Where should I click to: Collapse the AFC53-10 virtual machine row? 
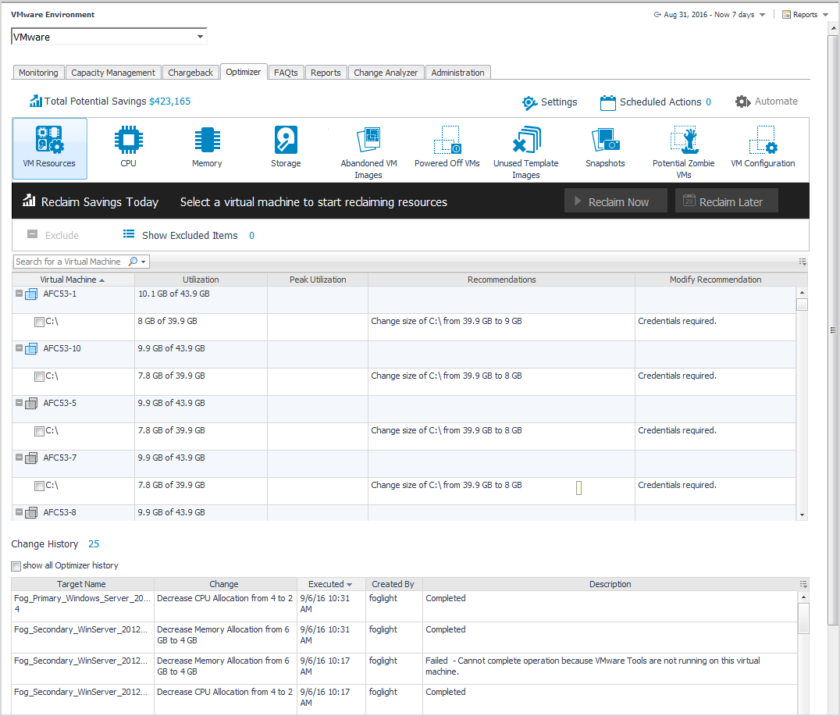click(x=19, y=348)
